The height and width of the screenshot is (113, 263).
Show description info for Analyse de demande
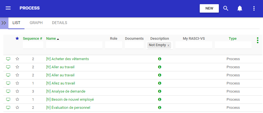pos(159,91)
